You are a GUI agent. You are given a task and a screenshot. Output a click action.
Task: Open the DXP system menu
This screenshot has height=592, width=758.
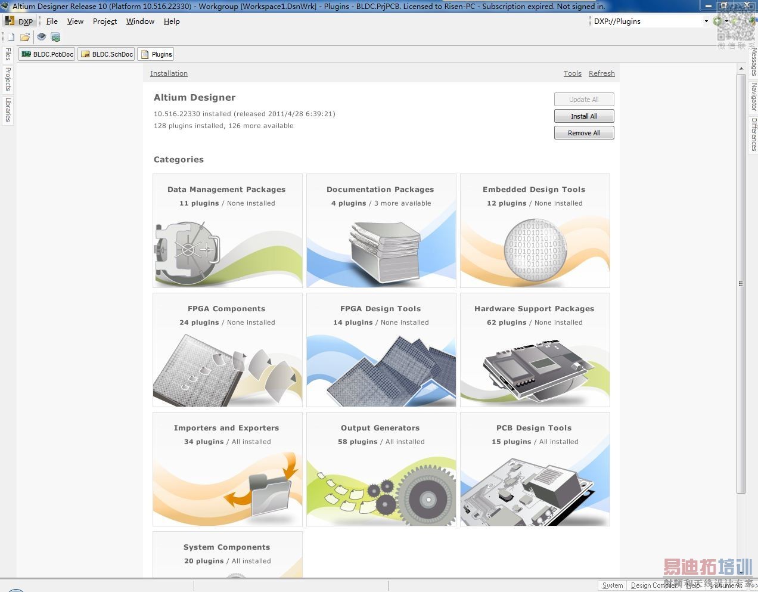click(19, 21)
